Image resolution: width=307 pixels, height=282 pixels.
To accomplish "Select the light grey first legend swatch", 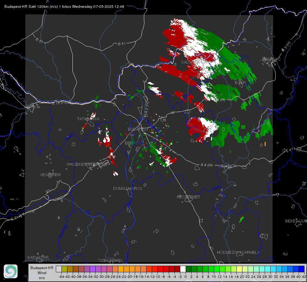I will [x=59, y=269].
